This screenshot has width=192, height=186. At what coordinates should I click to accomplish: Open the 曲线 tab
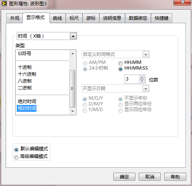click(x=57, y=18)
